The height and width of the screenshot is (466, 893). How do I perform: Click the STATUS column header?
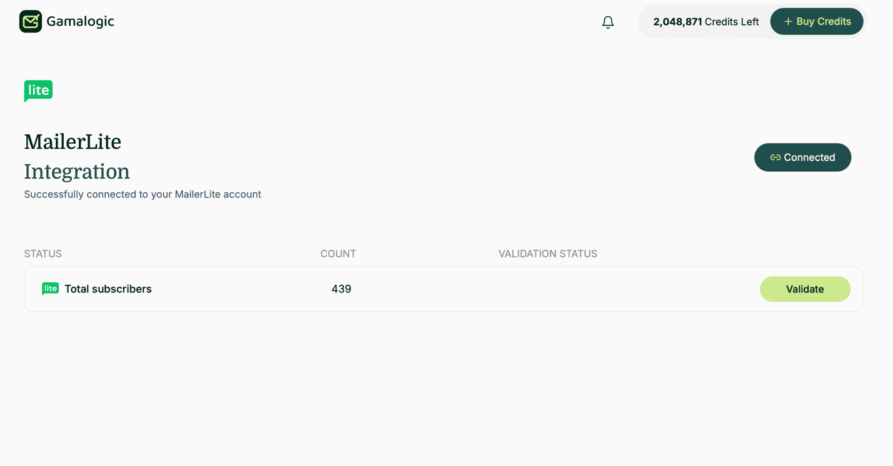42,254
